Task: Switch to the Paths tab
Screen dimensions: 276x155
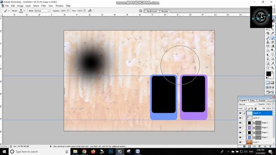Action: coord(252,100)
